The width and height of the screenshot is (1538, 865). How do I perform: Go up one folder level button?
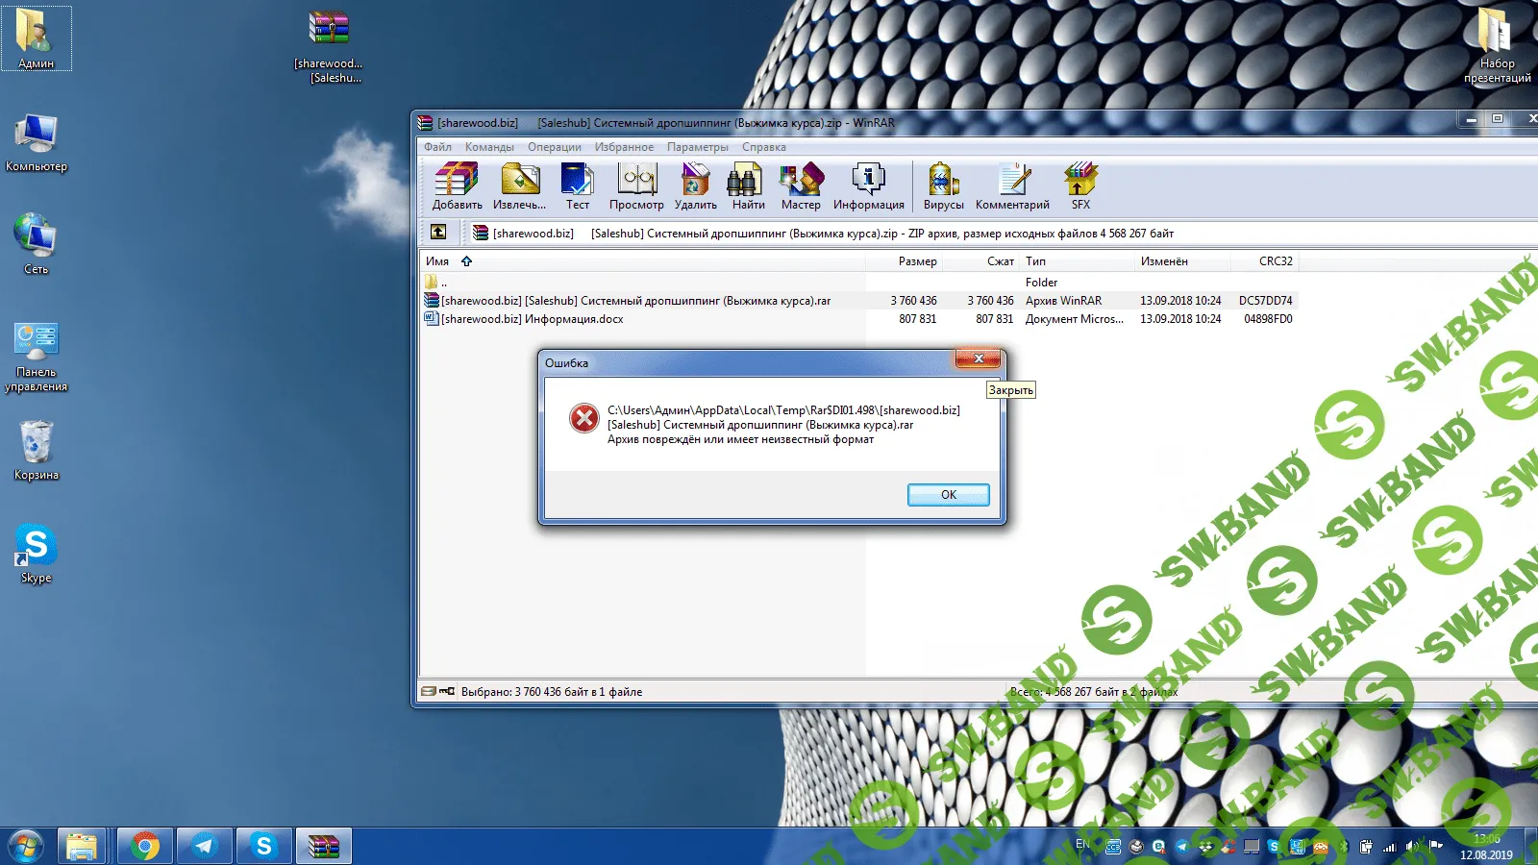click(x=438, y=232)
